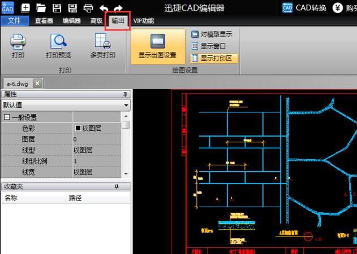Toggle 显示打印区 print area

point(214,58)
